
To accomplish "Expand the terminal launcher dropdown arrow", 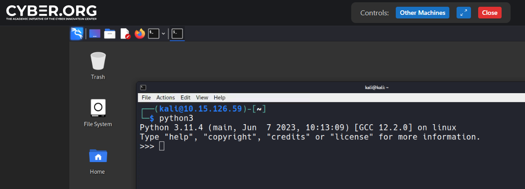I will click(x=163, y=34).
